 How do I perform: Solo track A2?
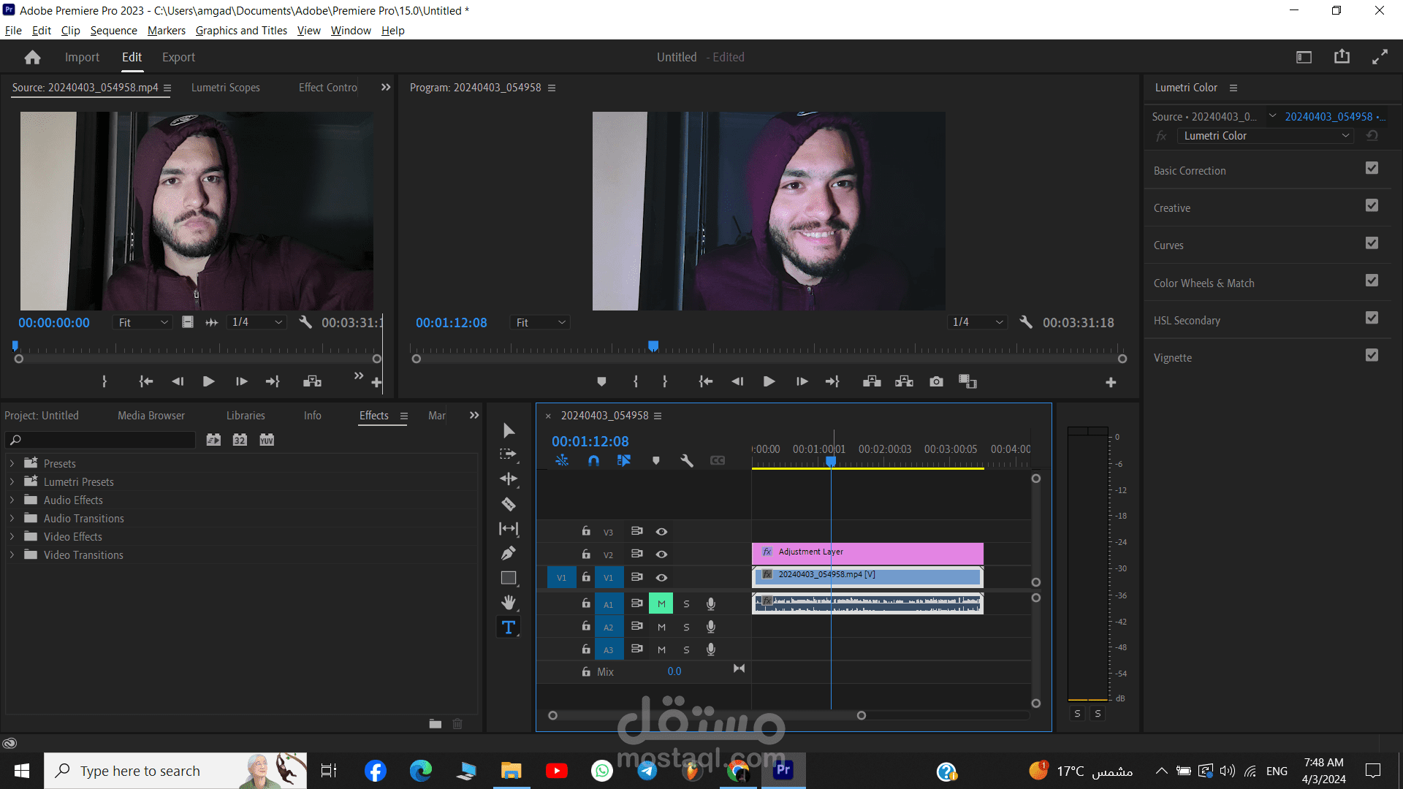686,627
